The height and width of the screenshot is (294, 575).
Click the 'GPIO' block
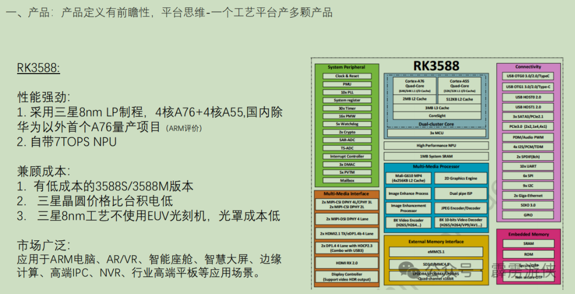[528, 215]
